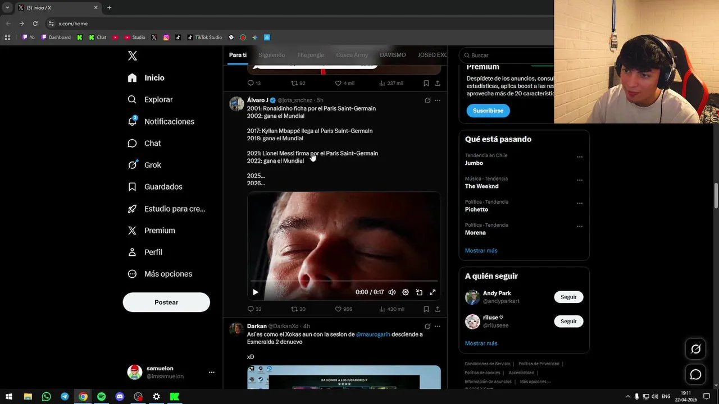719x404 pixels.
Task: Click the video progress bar
Action: (x=344, y=281)
